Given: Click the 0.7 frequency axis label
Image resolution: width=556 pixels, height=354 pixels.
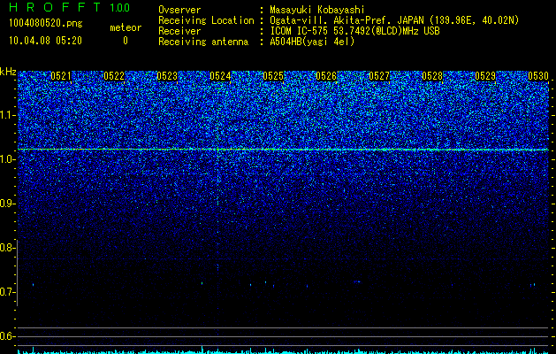Looking at the screenshot, I should [x=7, y=292].
